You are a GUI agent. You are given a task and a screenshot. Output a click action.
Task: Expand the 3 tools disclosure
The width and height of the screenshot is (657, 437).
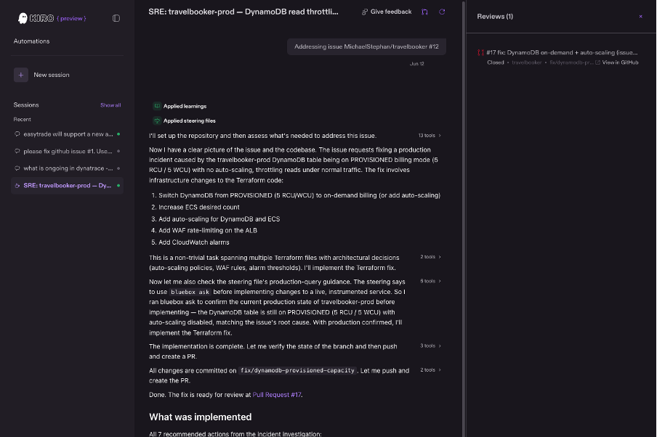(x=430, y=346)
